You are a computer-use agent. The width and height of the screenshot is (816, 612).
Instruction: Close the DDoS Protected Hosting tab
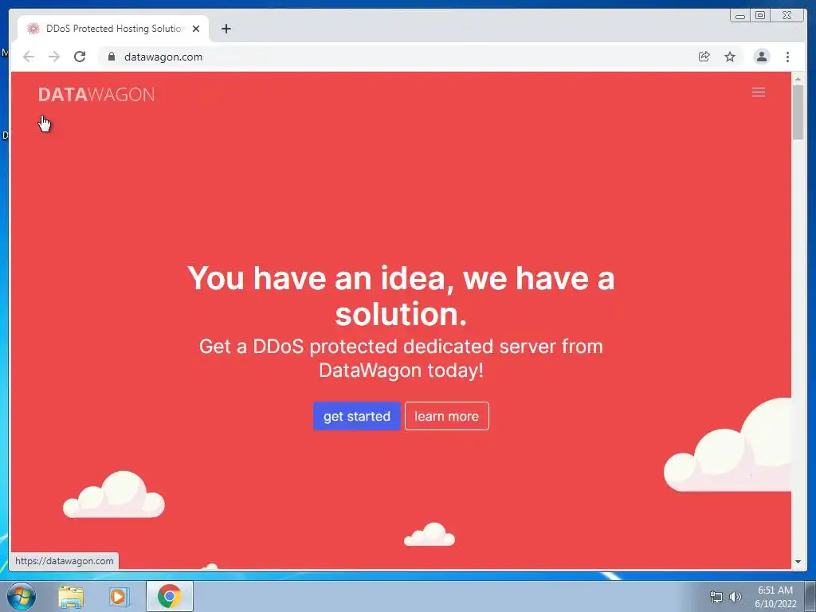point(196,29)
